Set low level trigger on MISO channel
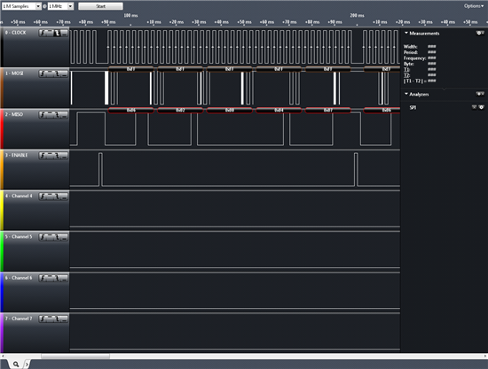488x369 pixels. [x=64, y=115]
